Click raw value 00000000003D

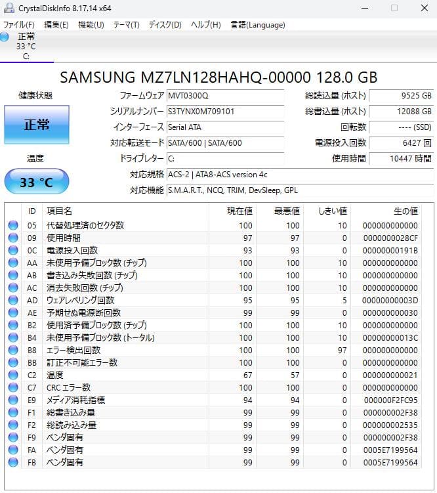390,300
